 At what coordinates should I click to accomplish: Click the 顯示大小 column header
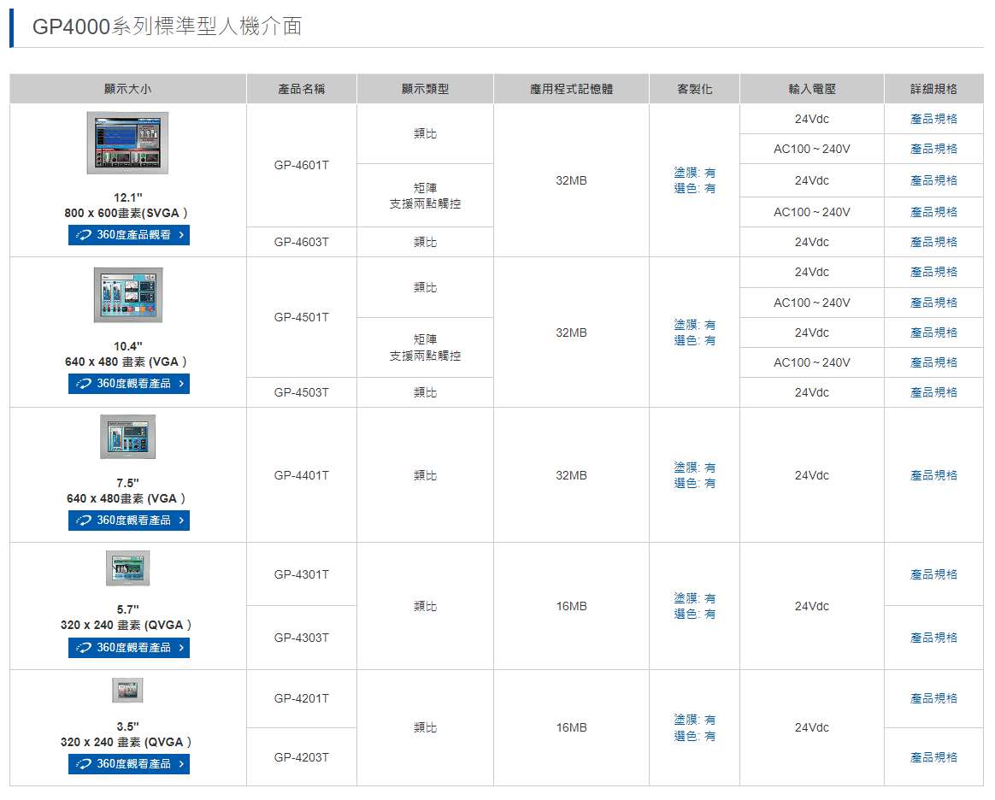pos(127,89)
